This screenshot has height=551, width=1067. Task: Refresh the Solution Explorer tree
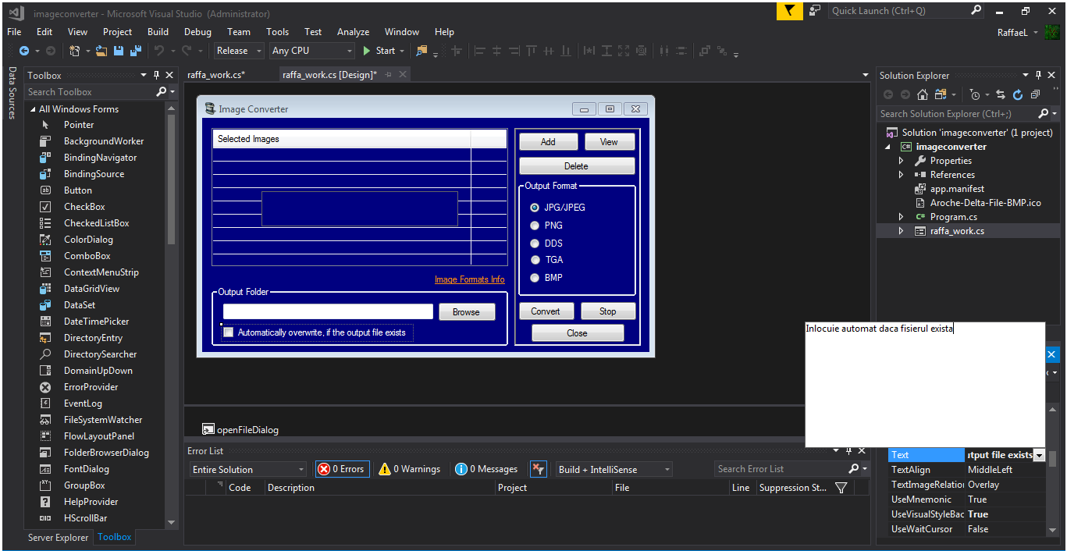pyautogui.click(x=1018, y=94)
